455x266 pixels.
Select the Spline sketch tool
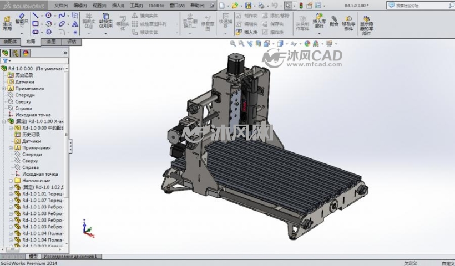(x=62, y=16)
